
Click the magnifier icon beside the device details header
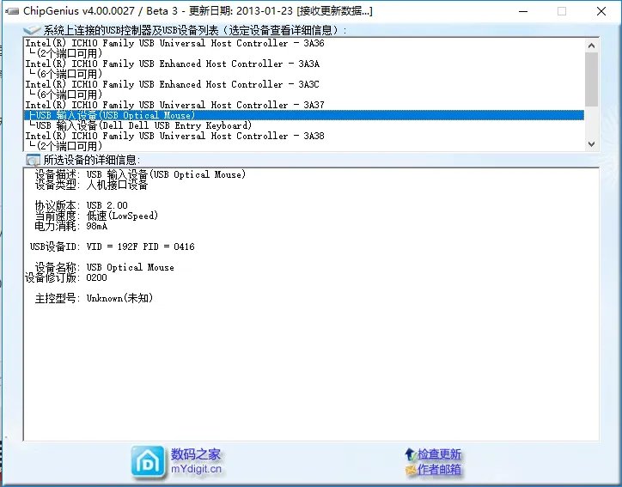click(33, 161)
